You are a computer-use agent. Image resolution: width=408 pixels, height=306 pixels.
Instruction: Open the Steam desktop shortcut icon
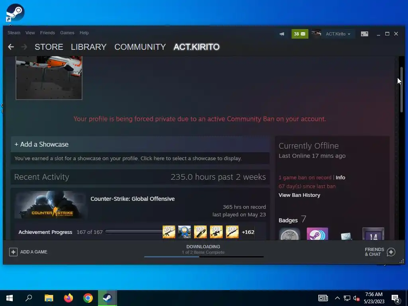coord(16,13)
